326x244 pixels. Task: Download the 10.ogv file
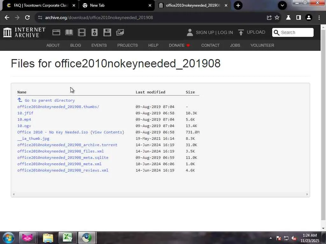click(24, 126)
